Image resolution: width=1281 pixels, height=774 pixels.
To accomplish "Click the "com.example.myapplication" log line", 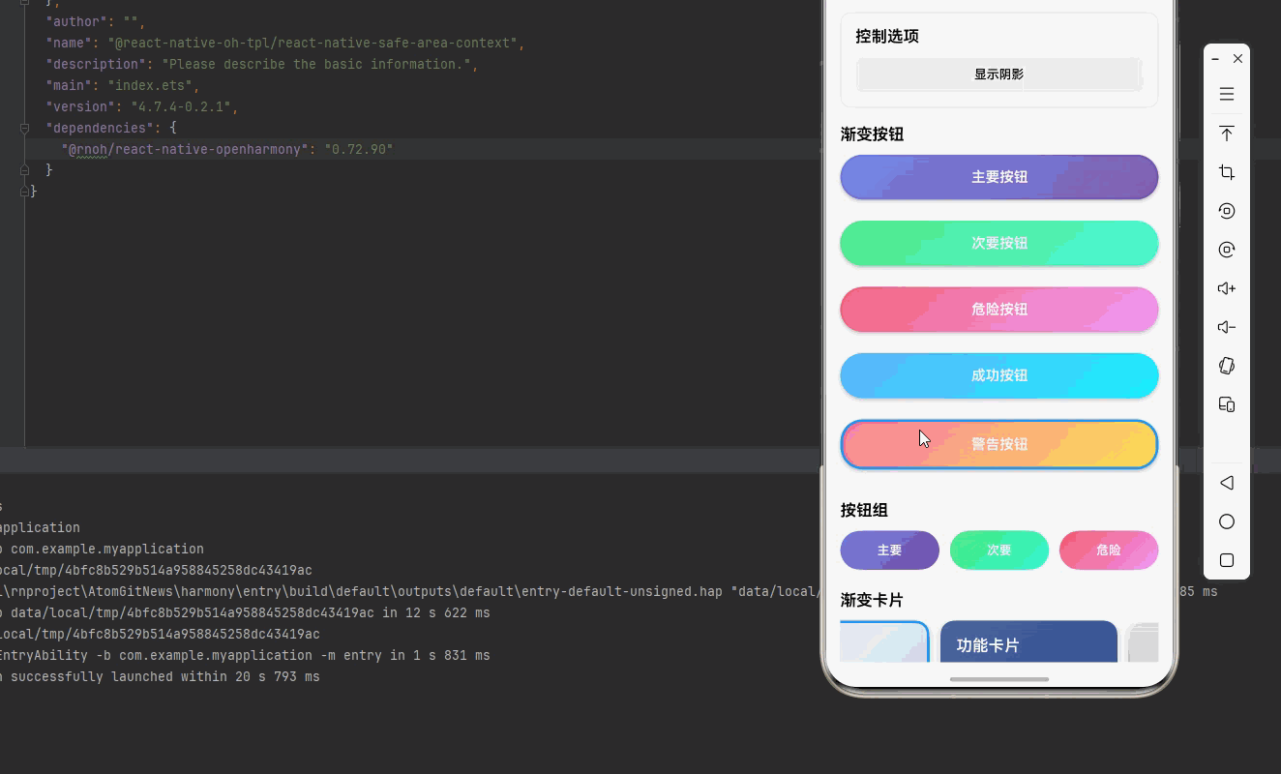I will click(x=102, y=549).
